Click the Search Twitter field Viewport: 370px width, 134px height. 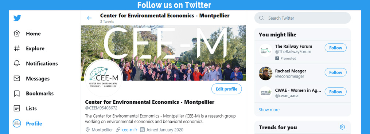click(x=303, y=18)
